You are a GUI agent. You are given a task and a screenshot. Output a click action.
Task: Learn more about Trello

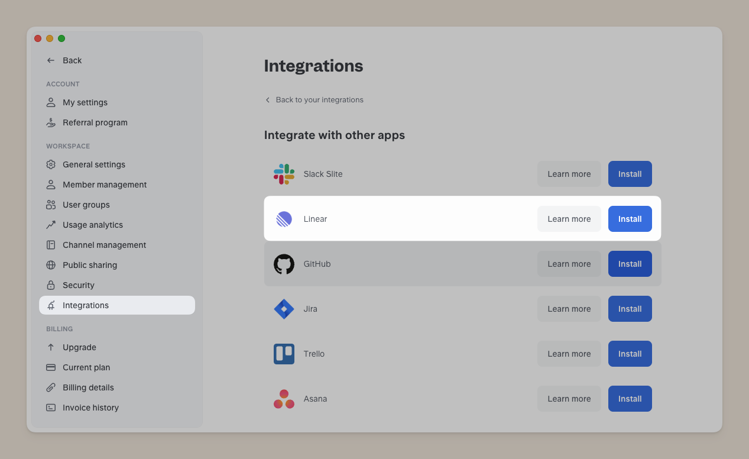pyautogui.click(x=569, y=354)
